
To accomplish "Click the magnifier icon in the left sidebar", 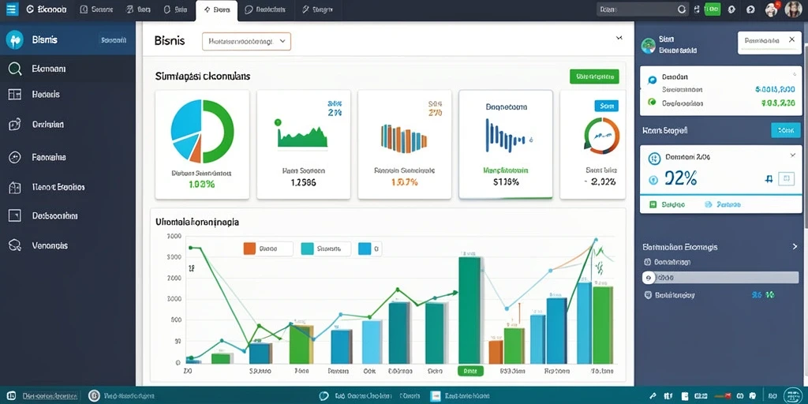I will (15, 69).
